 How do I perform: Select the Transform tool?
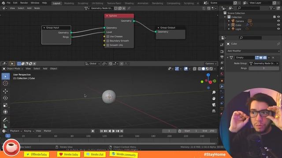[x=5, y=112]
